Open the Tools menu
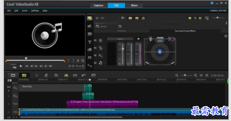 [25, 11]
